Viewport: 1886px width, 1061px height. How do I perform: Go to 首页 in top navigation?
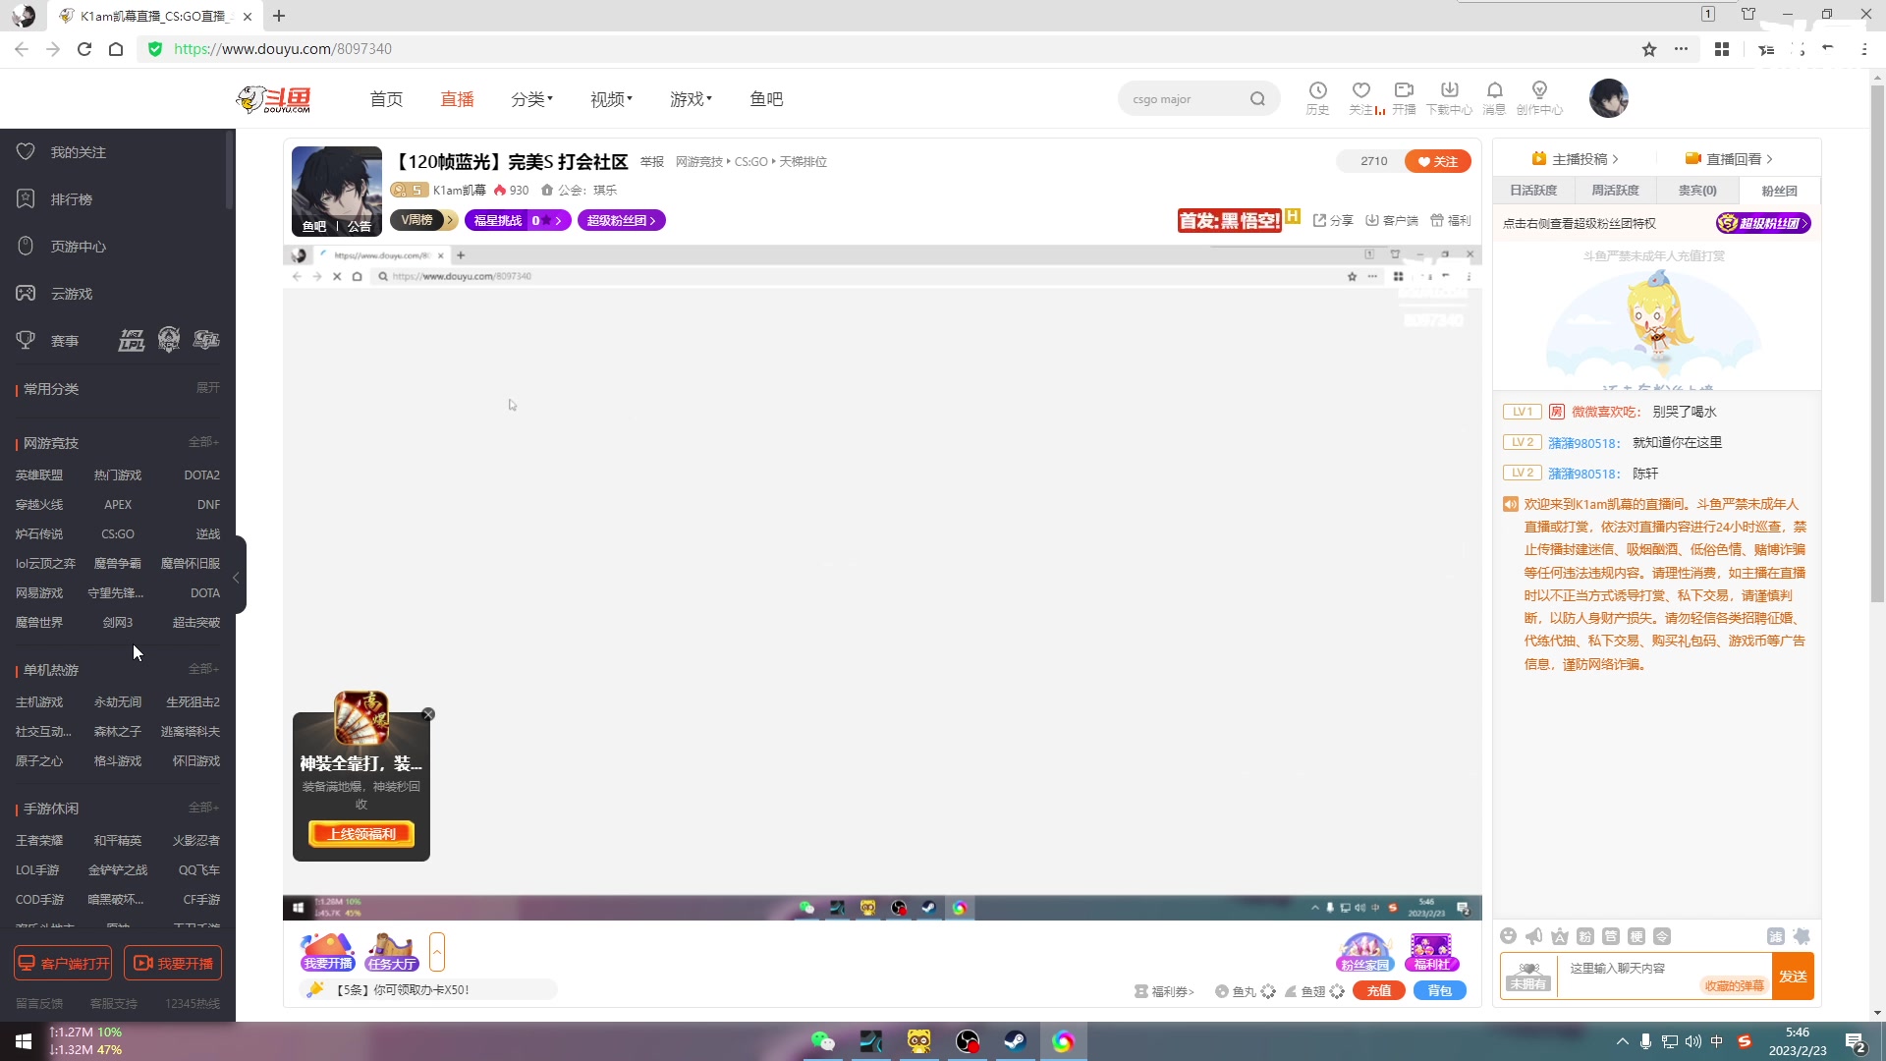coord(386,99)
